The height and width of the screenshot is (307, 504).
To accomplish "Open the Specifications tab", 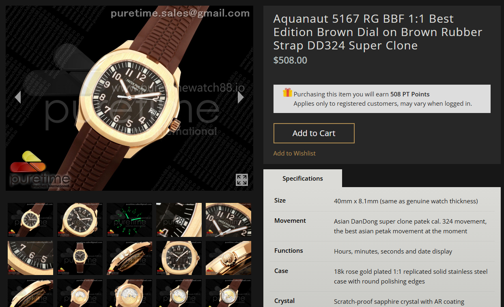I will pos(303,178).
